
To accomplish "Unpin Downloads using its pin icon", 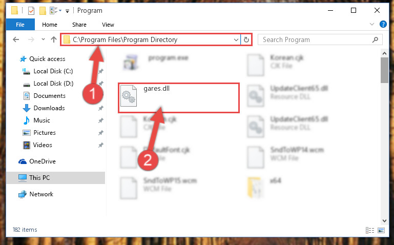I will (x=100, y=108).
